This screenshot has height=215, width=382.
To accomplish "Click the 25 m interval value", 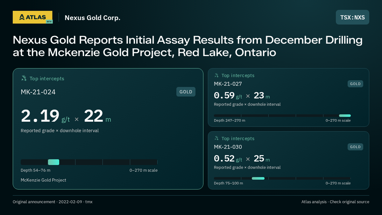I will [x=262, y=159].
